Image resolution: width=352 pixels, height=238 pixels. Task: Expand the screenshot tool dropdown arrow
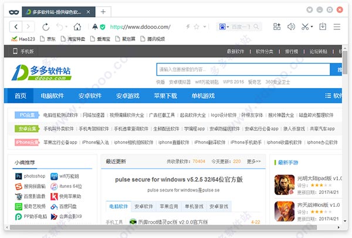click(312, 27)
